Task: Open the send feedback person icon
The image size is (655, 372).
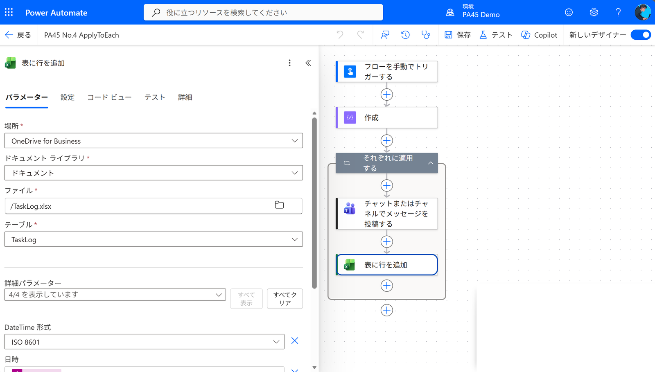Action: 385,35
